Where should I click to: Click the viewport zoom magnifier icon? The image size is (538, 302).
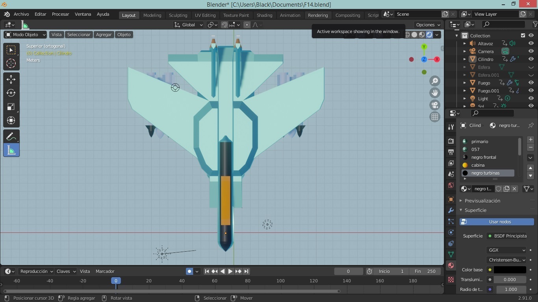(435, 81)
